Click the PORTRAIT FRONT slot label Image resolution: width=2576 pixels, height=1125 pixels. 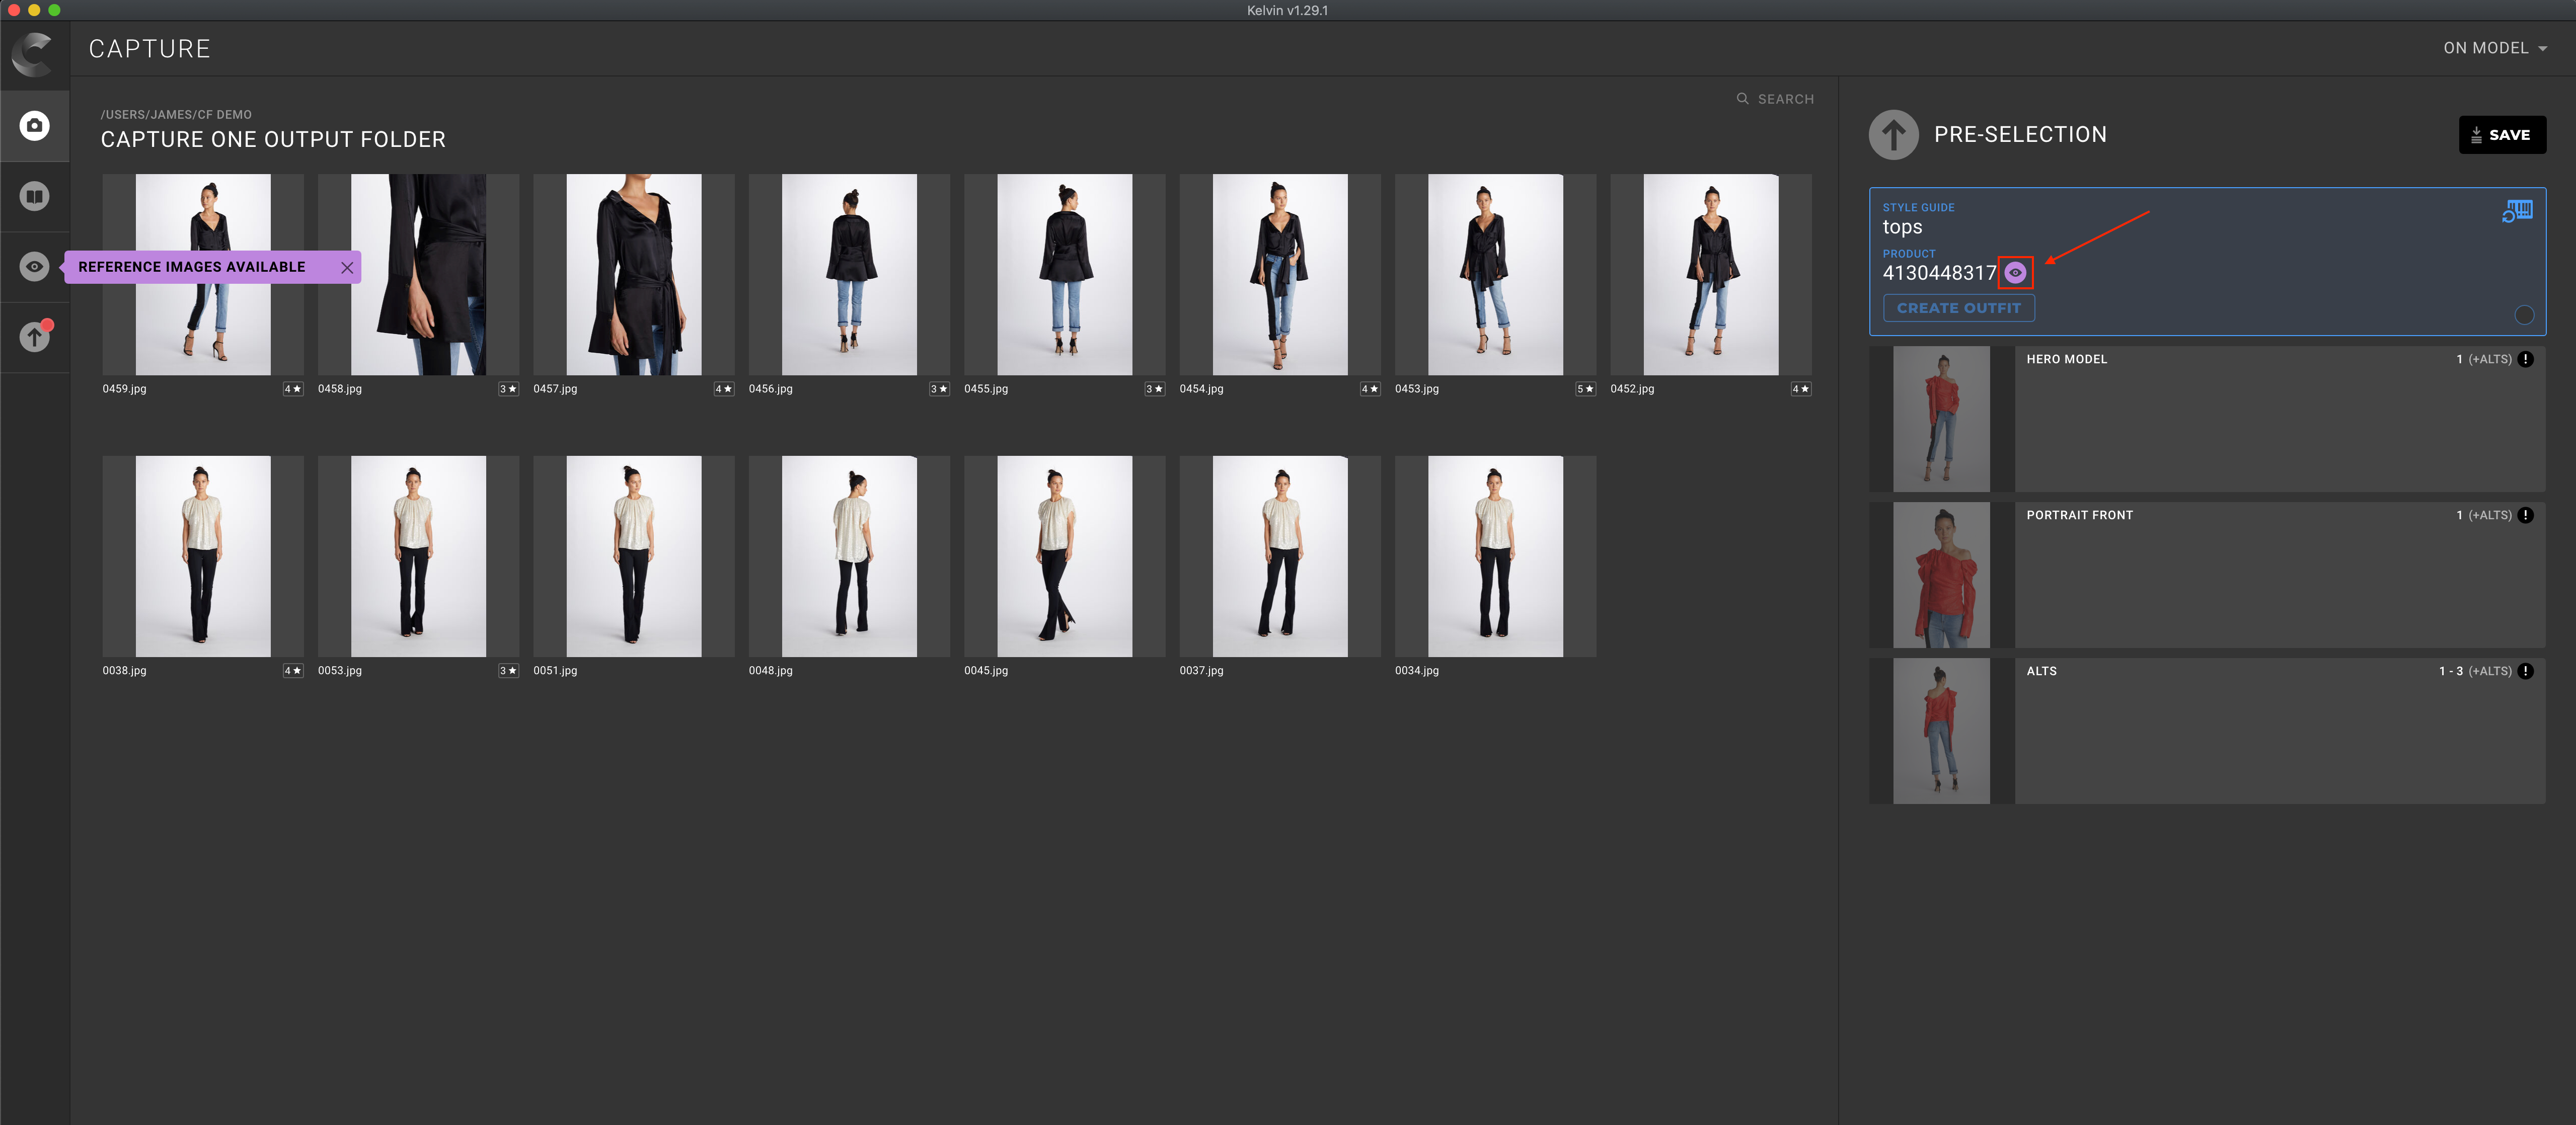[x=2079, y=515]
